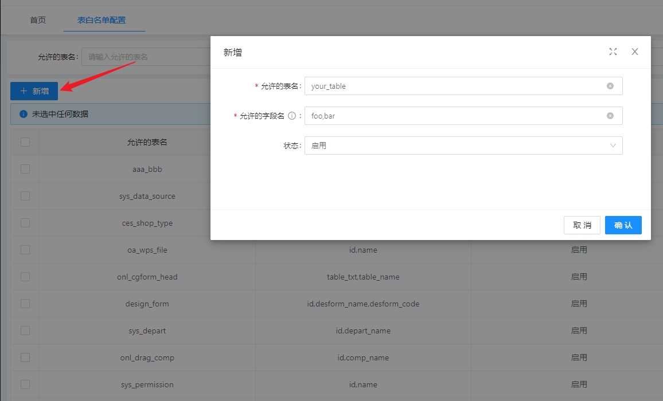Click the table_txt,table_name field cell
The image size is (663, 401).
coord(363,277)
